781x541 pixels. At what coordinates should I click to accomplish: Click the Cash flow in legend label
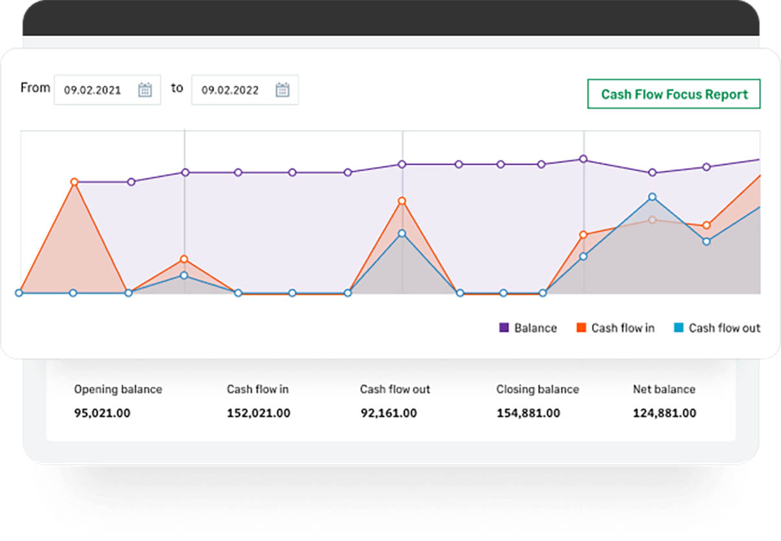click(622, 328)
